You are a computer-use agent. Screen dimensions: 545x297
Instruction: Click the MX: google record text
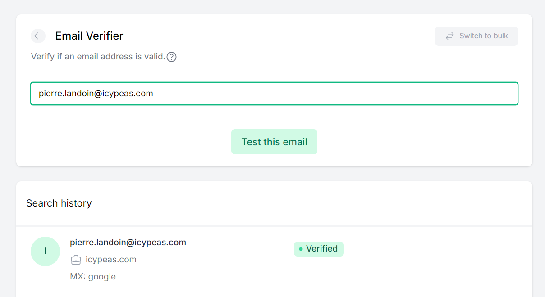[93, 276]
